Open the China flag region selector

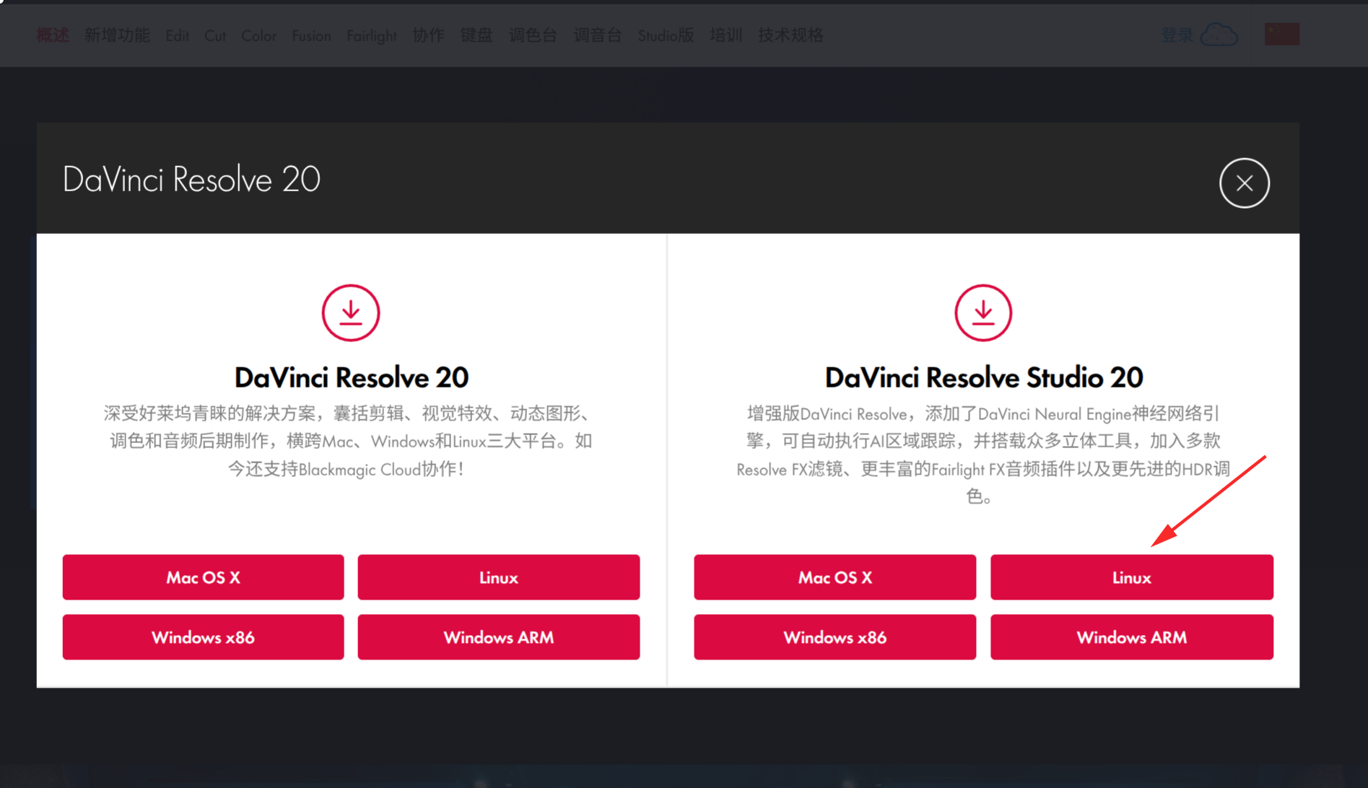(1282, 34)
